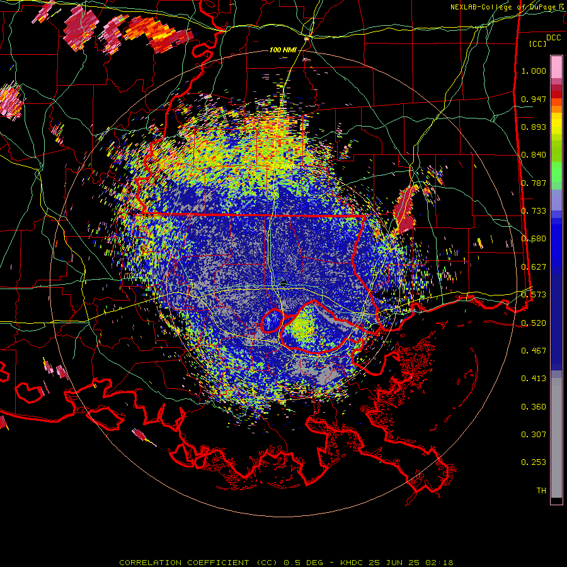Click the 0.680 scale value
Viewport: 567px width, 567px height.
point(534,239)
